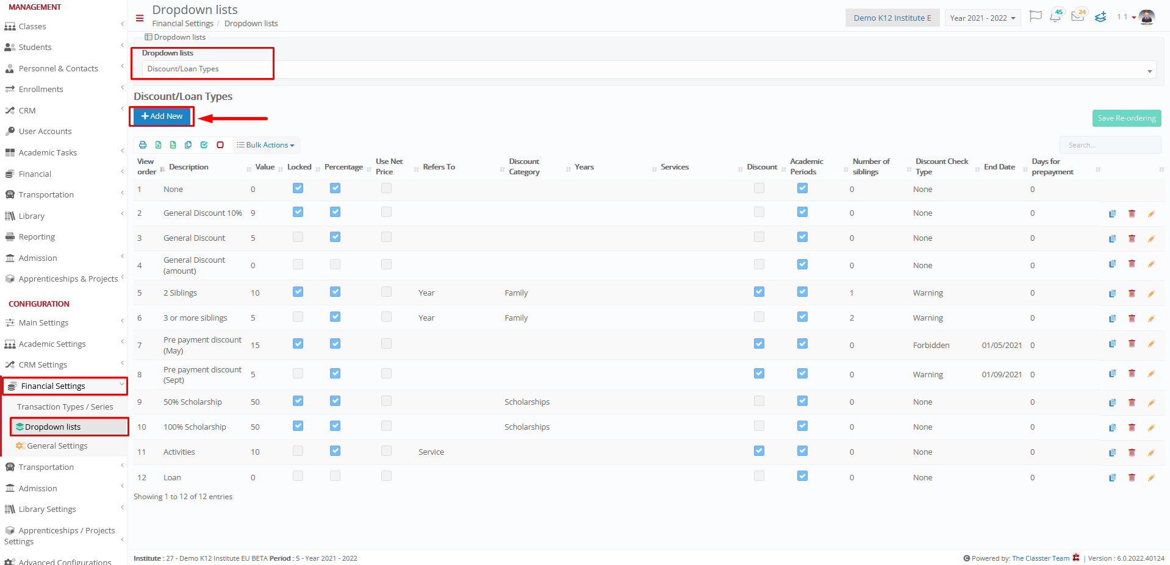Image resolution: width=1170 pixels, height=565 pixels.
Task: Click the Demo K12 Institute button
Action: pyautogui.click(x=892, y=18)
